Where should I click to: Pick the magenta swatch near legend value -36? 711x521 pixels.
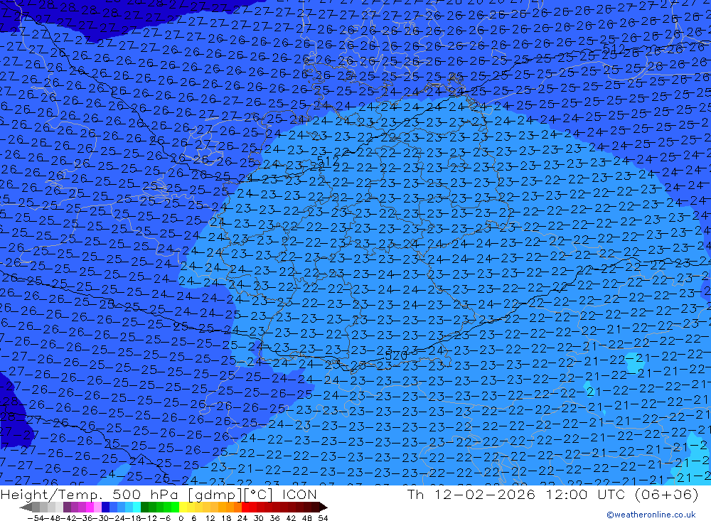[90, 507]
